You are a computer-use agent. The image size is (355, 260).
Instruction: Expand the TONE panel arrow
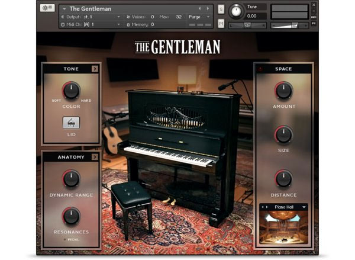pyautogui.click(x=95, y=69)
